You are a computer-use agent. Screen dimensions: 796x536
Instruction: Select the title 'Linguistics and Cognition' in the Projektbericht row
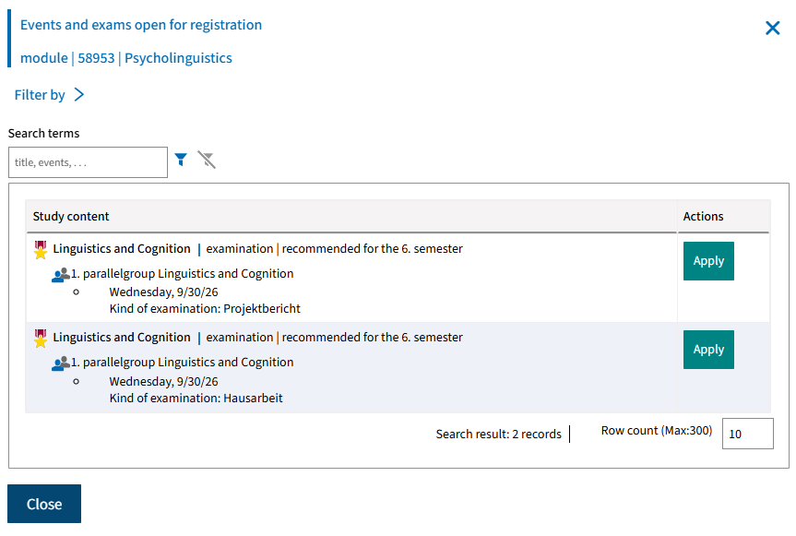click(x=122, y=249)
